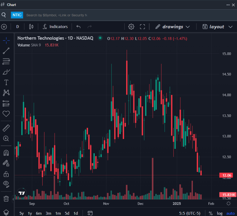Activate the zoom in tool

point(6,138)
